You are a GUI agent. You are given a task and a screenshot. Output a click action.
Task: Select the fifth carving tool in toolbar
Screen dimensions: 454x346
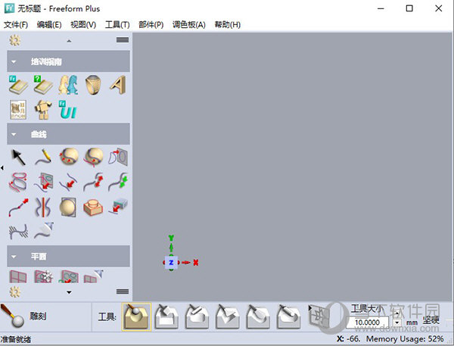click(x=258, y=316)
